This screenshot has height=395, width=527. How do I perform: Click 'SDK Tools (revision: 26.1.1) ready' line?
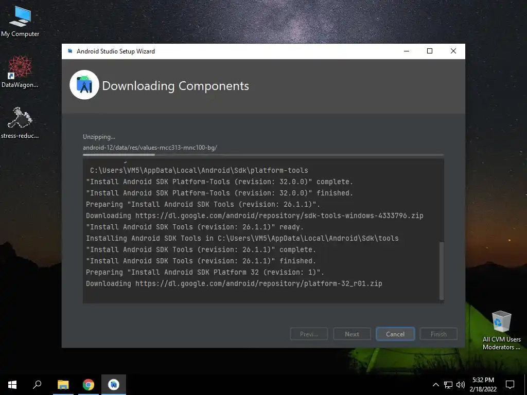195,227
